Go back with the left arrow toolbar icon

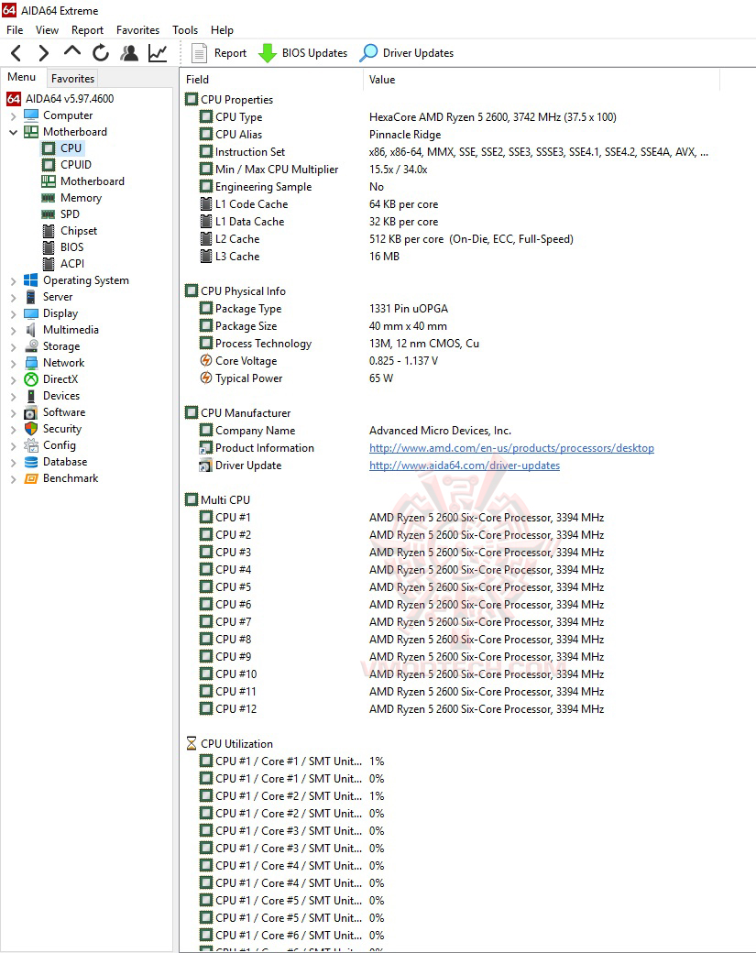click(x=16, y=53)
